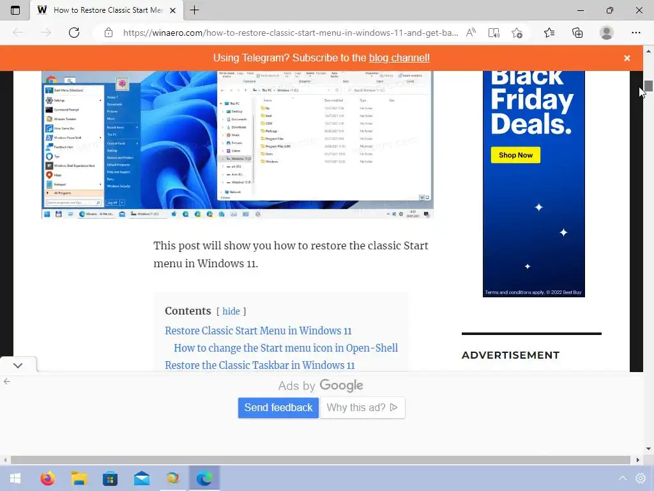Go forward to the next page

coord(46,33)
